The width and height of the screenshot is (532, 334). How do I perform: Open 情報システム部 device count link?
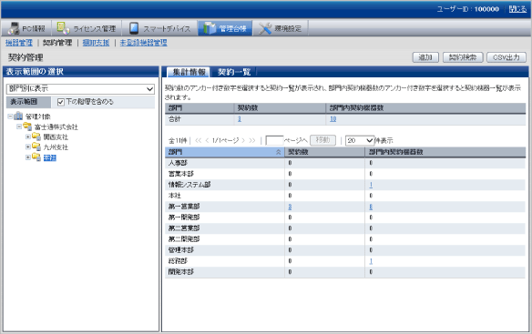click(371, 185)
